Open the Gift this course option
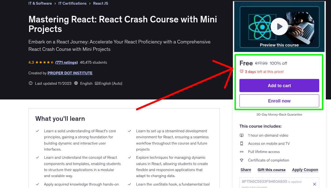This screenshot has height=188, width=331. (x=271, y=170)
